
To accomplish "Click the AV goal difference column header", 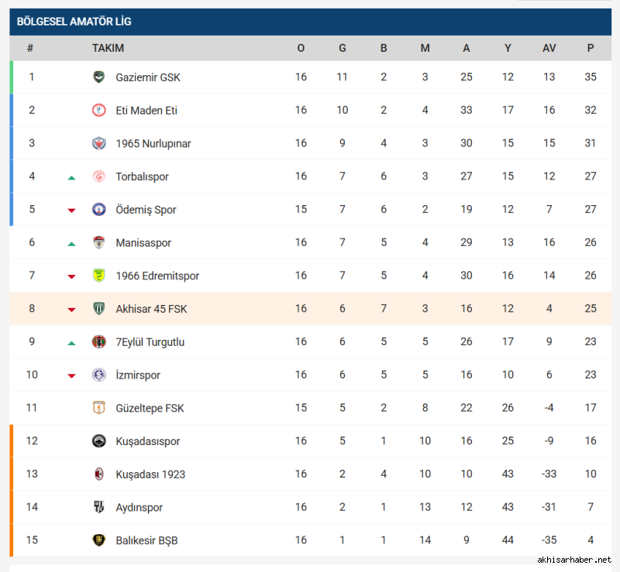I will tap(549, 48).
